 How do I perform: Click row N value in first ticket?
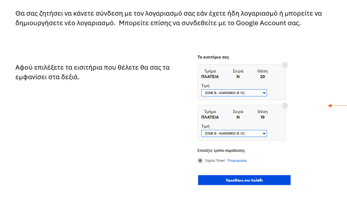pyautogui.click(x=238, y=77)
